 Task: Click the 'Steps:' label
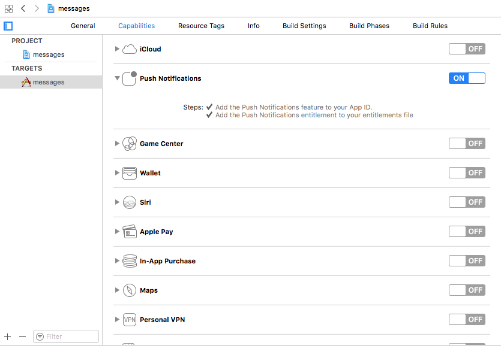[193, 107]
